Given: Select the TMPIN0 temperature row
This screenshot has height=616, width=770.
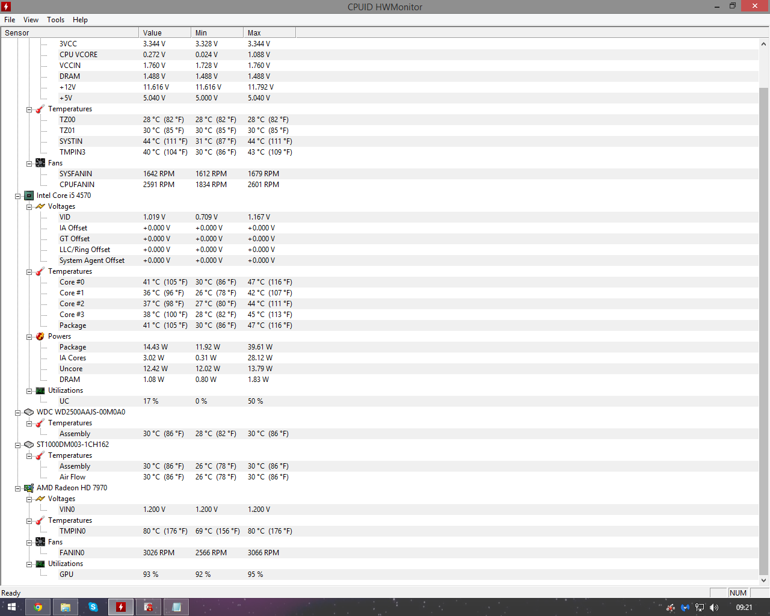Looking at the screenshot, I should [x=380, y=531].
